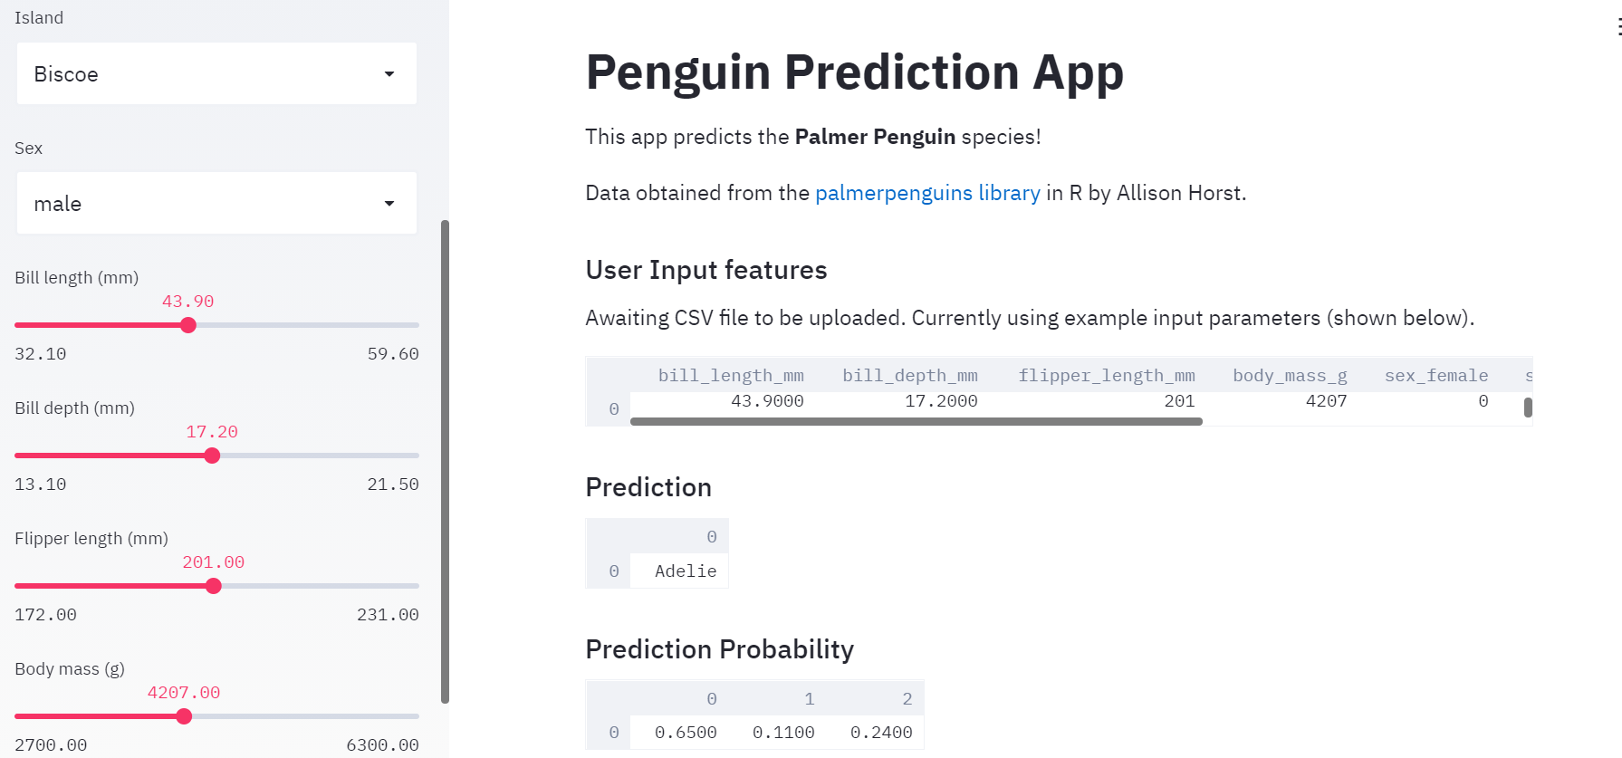Click the Flipper length slider handle
This screenshot has width=1622, height=758.
tap(214, 586)
